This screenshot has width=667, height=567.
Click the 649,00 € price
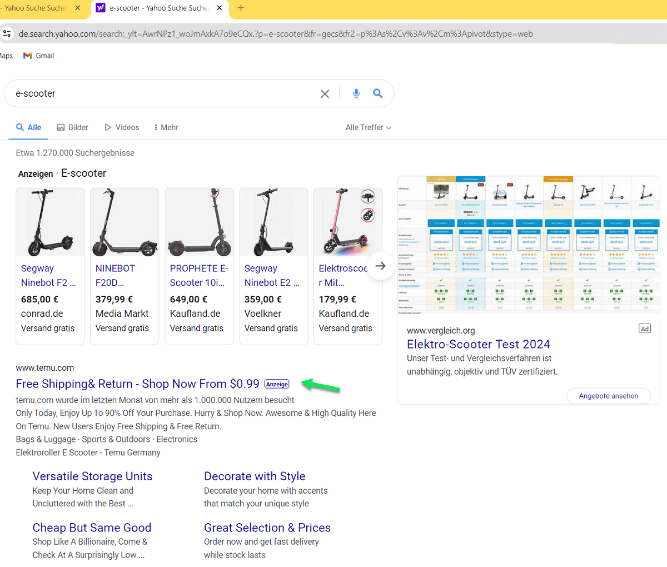tap(188, 299)
